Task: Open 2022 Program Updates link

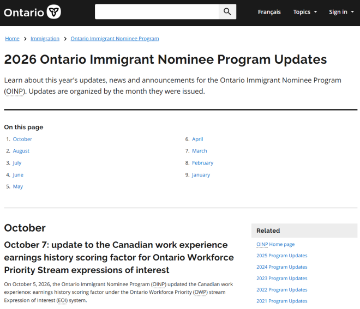Action: click(281, 290)
